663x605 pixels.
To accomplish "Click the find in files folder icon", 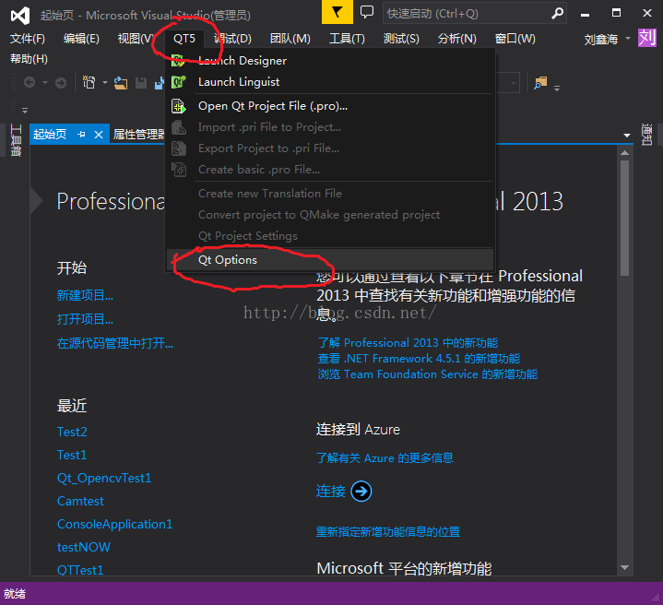I will [540, 83].
